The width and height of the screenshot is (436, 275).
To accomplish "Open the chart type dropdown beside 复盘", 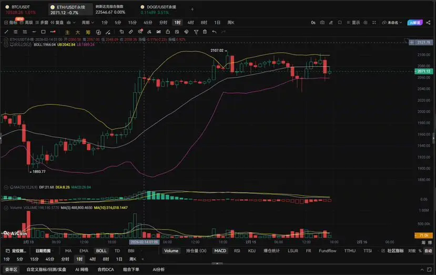I will [x=71, y=23].
